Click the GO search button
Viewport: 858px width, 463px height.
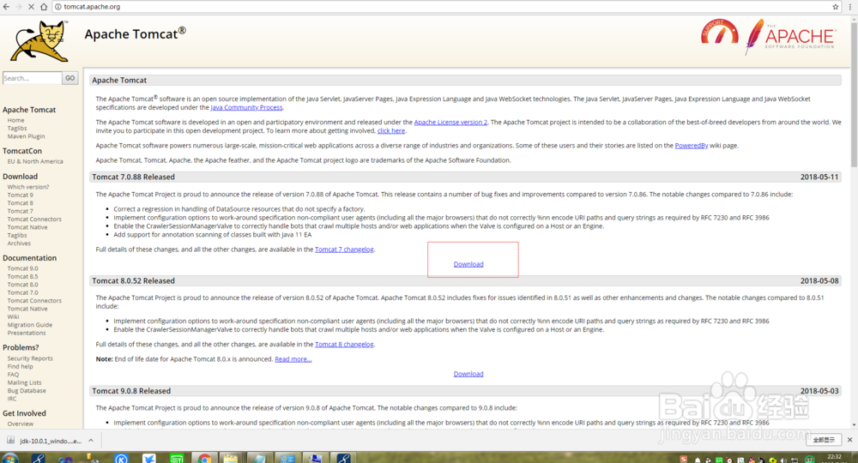(70, 78)
